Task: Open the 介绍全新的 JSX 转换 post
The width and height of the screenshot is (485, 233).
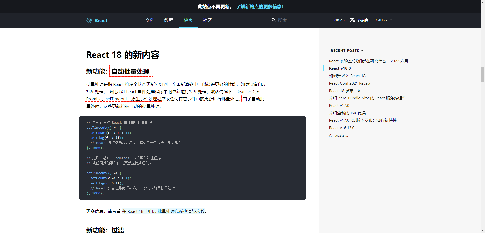Action: tap(347, 113)
